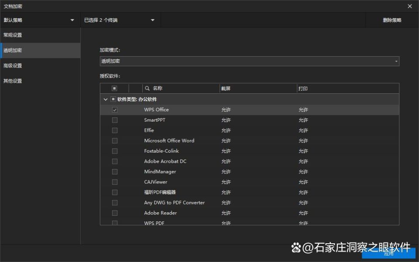Click Adobe Reader 打印 允许 value
Screen dimensions: 419x262
(x=303, y=213)
